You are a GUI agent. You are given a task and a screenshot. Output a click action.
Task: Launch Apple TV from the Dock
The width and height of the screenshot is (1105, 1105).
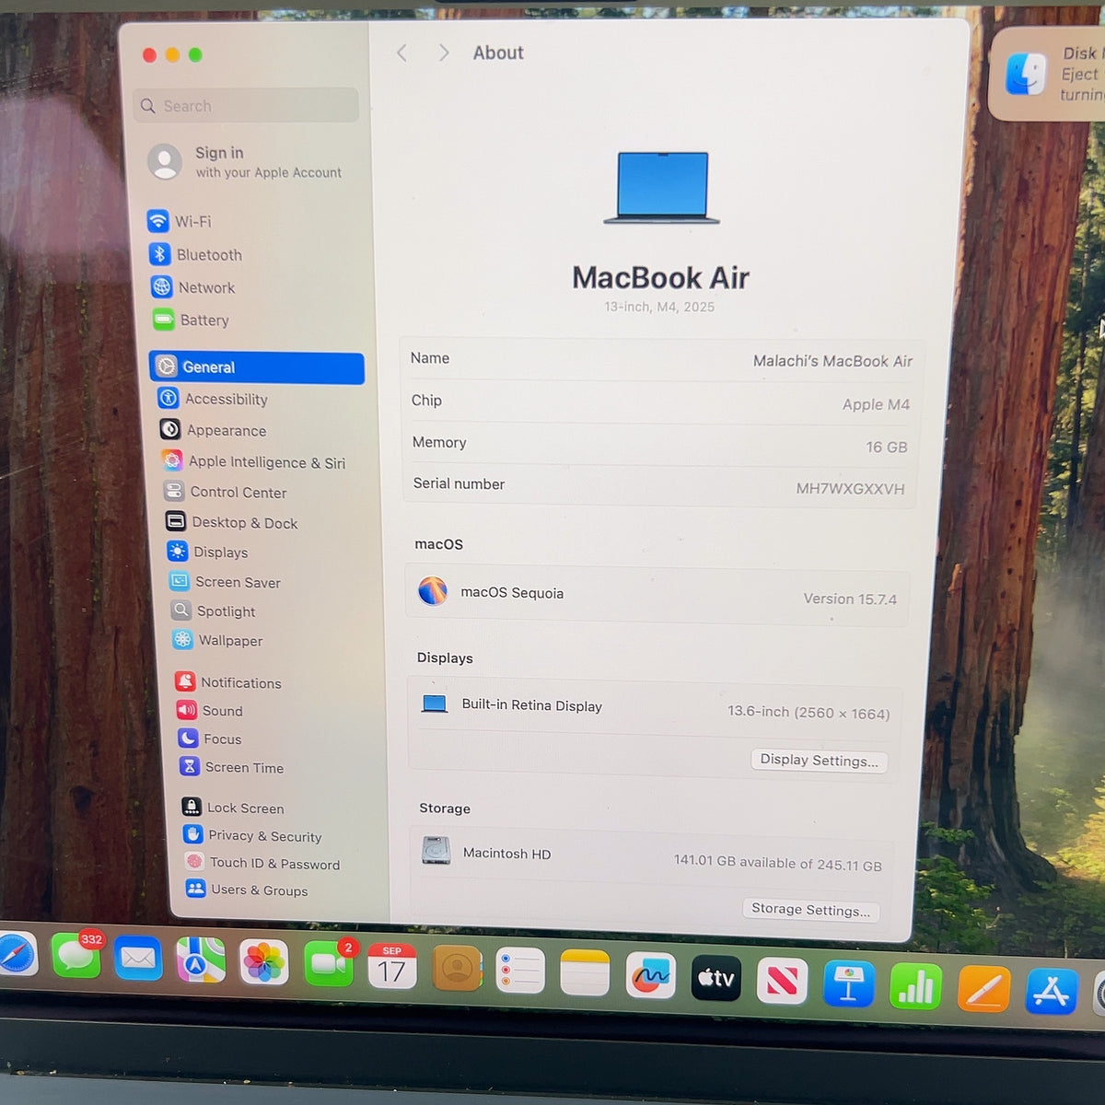pos(715,978)
